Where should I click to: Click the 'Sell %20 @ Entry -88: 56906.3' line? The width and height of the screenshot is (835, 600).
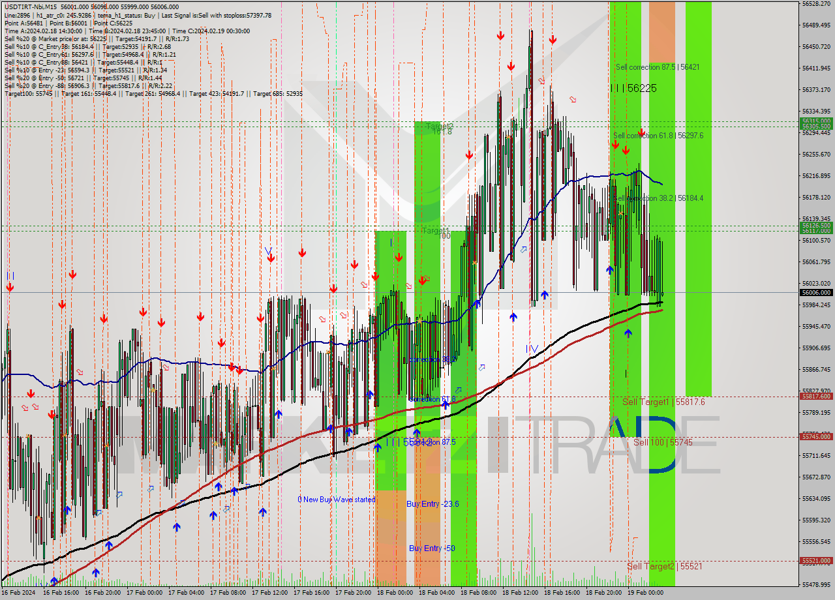coord(88,85)
